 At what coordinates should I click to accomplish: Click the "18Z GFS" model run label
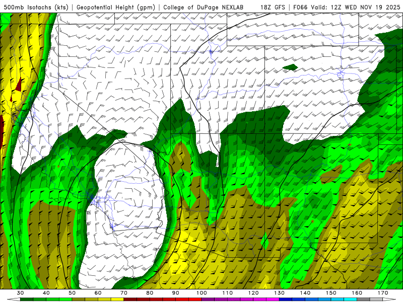(273, 7)
